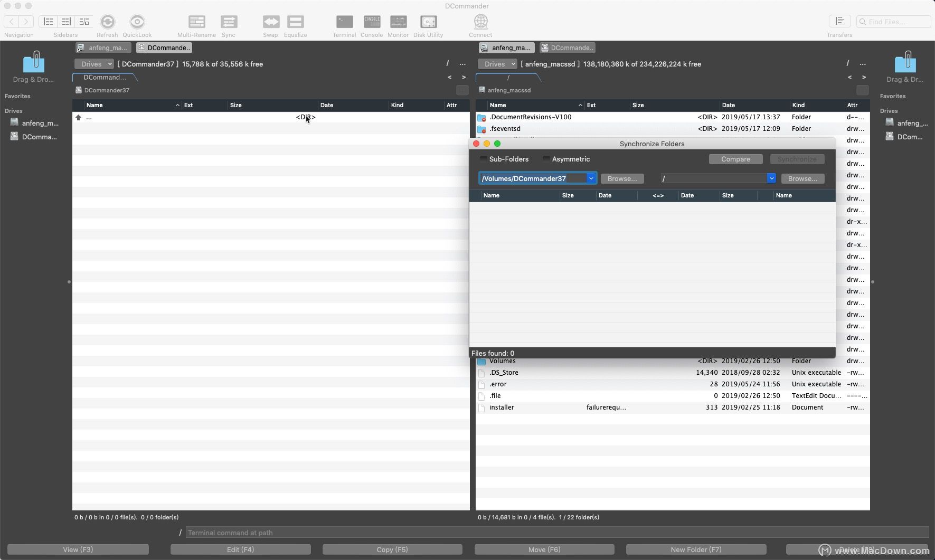Switch to left DCommande.. tab
Screen dimensions: 935x560
164,48
